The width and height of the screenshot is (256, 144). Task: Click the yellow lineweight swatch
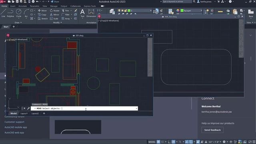coord(220,12)
